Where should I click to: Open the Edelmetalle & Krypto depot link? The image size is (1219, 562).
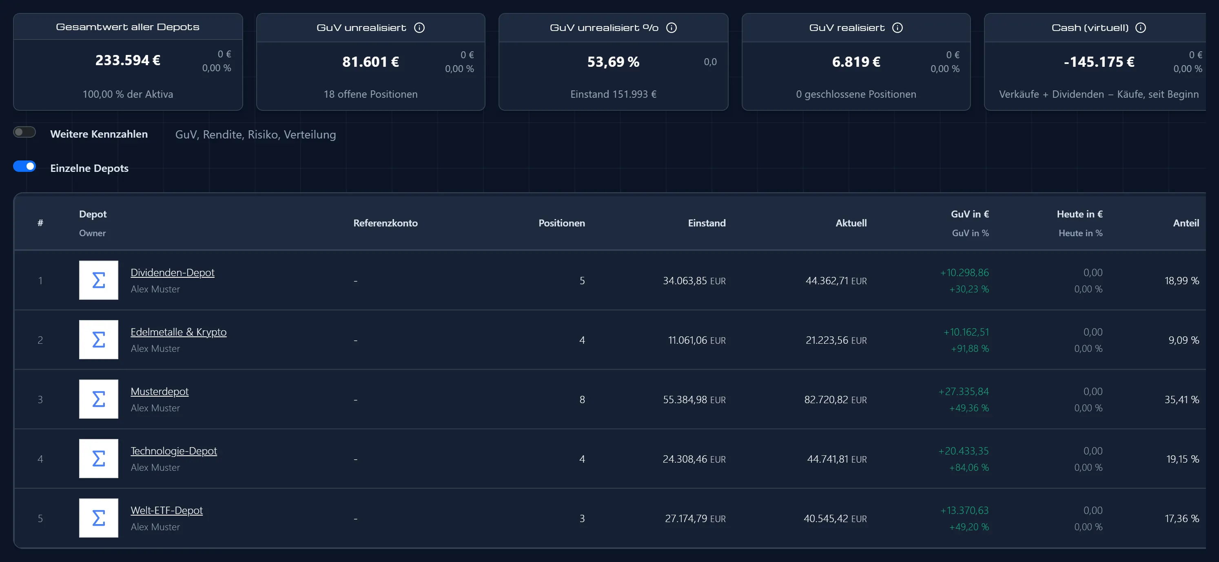click(x=178, y=332)
